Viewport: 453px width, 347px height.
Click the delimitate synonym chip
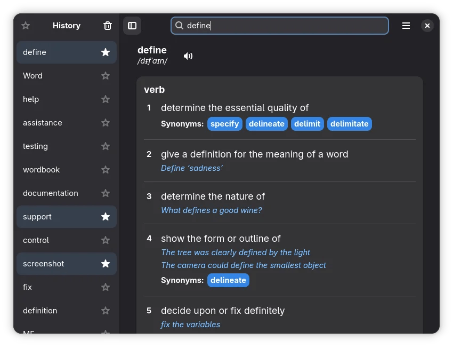point(349,124)
